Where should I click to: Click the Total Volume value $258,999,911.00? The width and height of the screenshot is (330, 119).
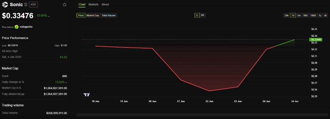(x=57, y=113)
